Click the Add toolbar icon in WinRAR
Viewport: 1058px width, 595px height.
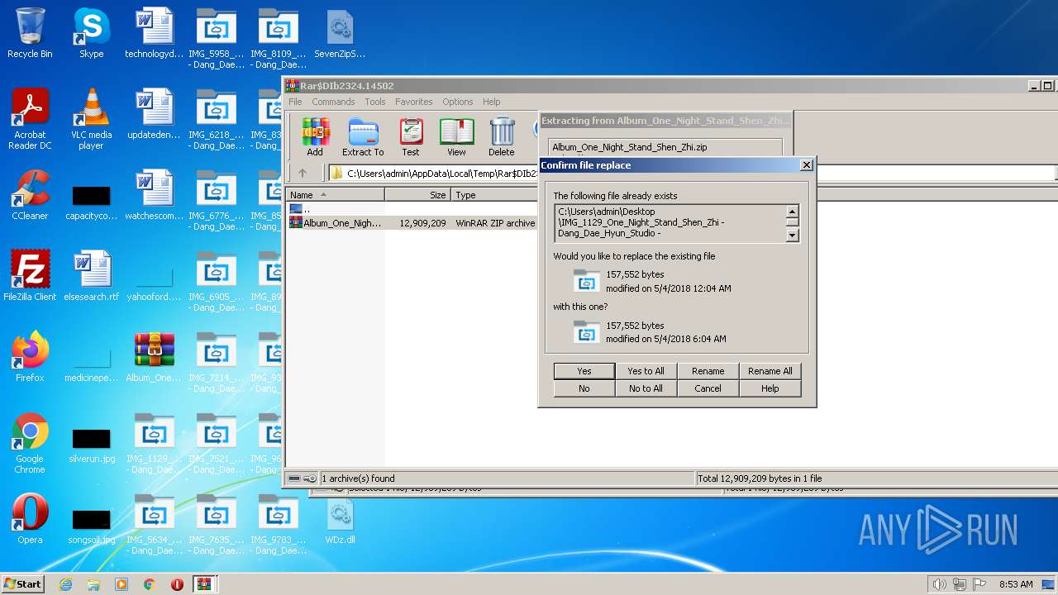coord(315,136)
